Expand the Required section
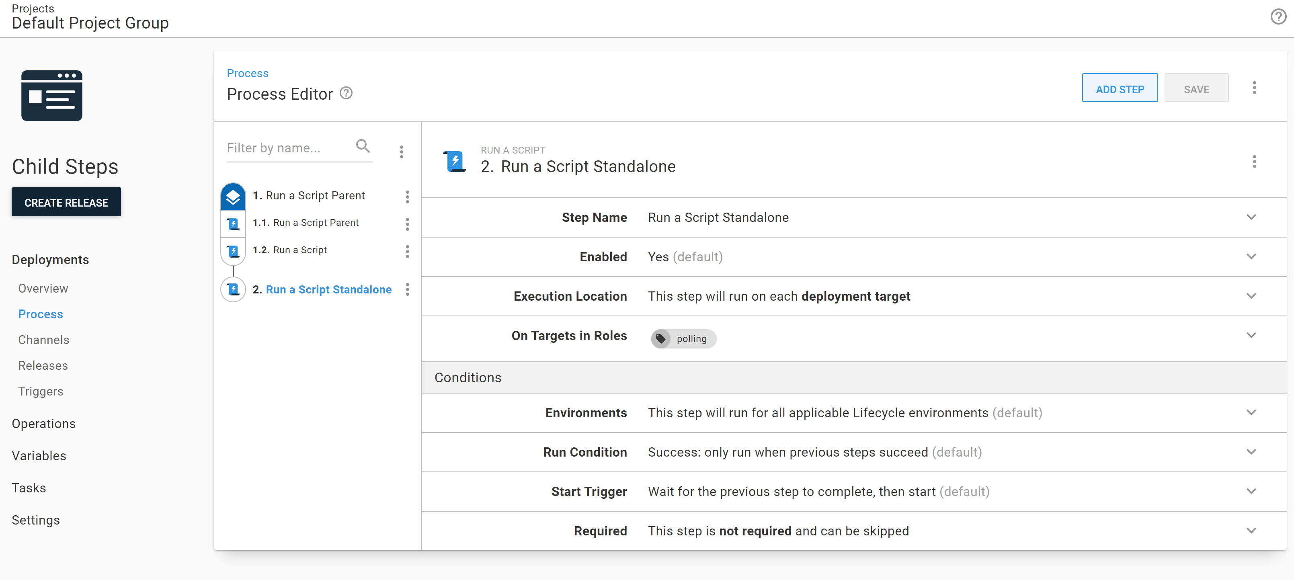Screen dimensions: 1294x580 point(1251,531)
